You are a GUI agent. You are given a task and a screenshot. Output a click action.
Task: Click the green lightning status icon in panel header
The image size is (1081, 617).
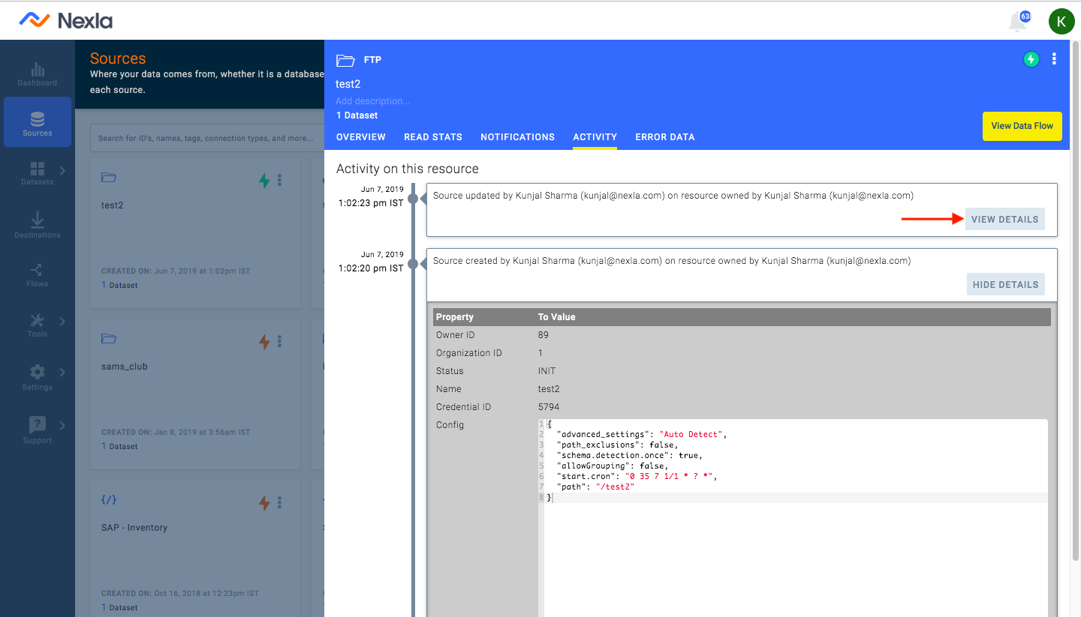coord(1031,59)
